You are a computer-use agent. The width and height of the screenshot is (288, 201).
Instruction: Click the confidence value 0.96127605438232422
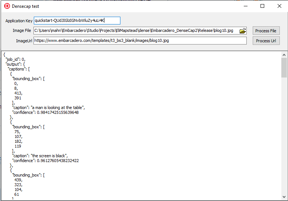click(58, 161)
